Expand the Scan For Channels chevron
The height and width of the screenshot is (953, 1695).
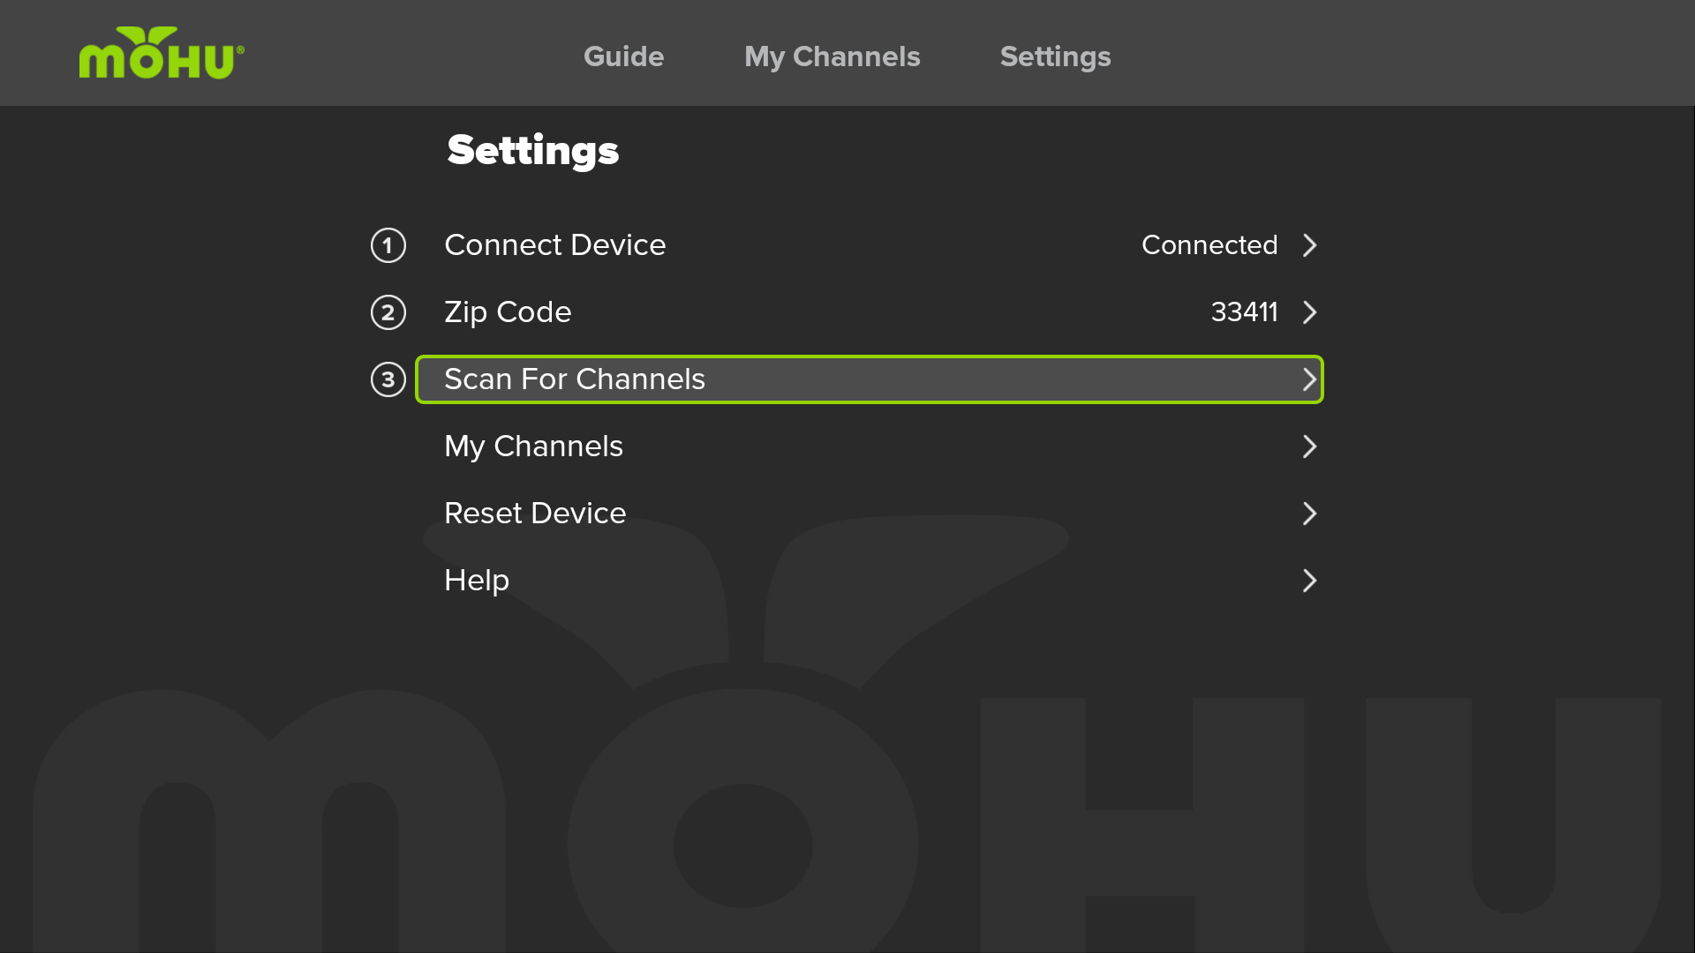[1310, 379]
